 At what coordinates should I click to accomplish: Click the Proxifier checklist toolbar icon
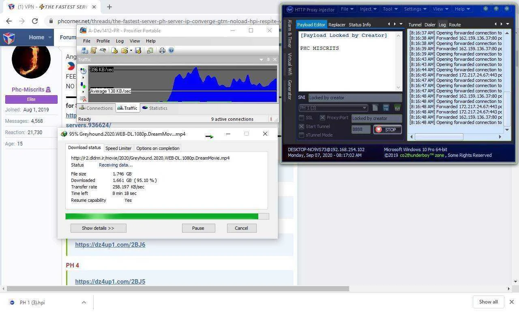click(150, 51)
